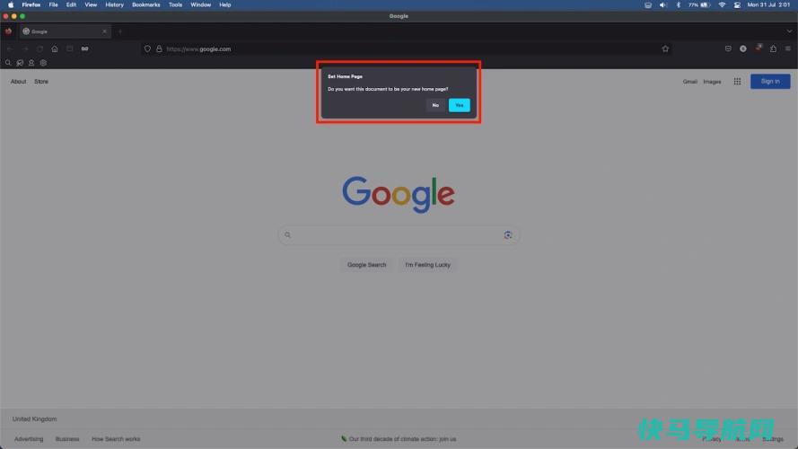Bookmark this page with the star icon

pyautogui.click(x=665, y=48)
